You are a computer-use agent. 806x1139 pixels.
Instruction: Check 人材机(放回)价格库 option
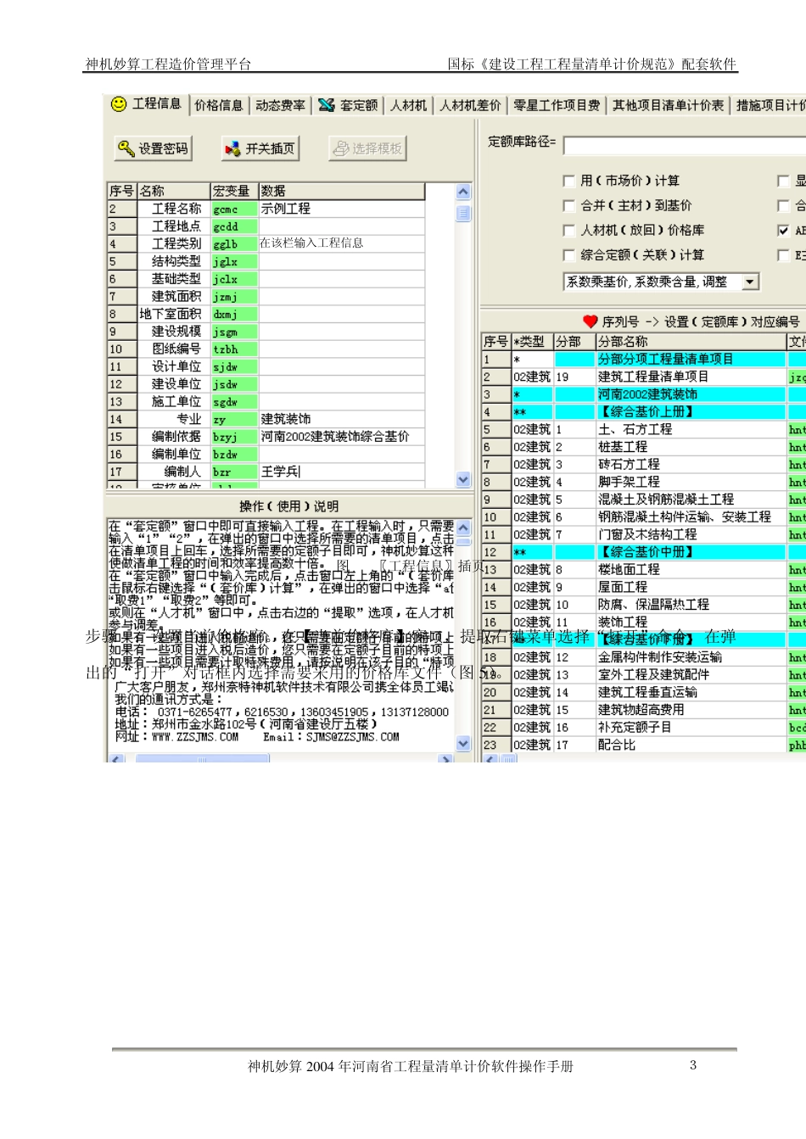coord(568,230)
